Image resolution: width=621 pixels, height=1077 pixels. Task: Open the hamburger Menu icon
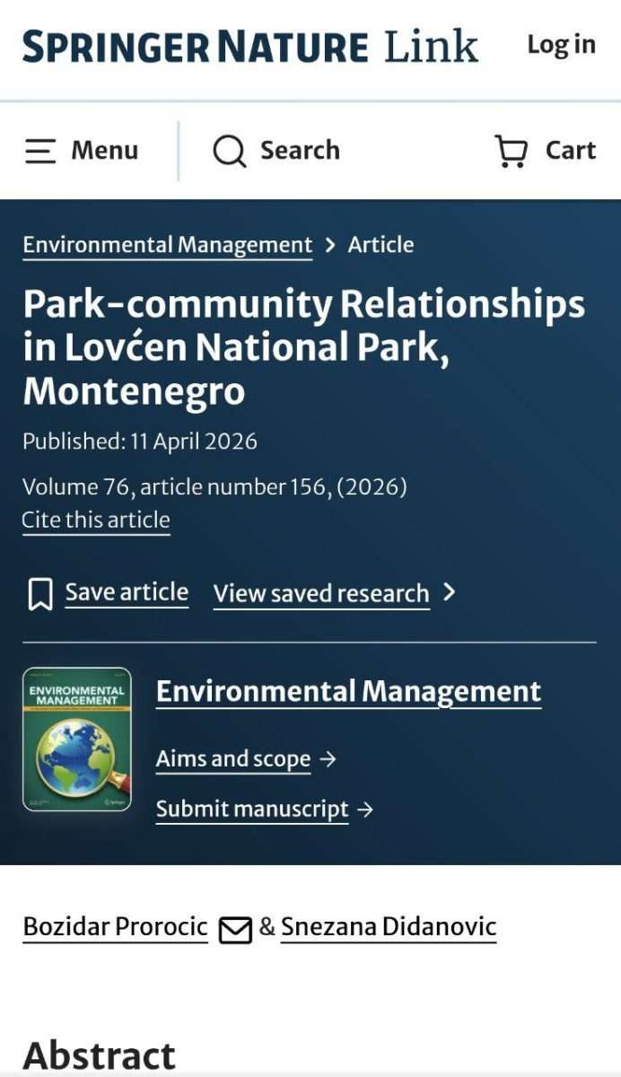(x=40, y=151)
